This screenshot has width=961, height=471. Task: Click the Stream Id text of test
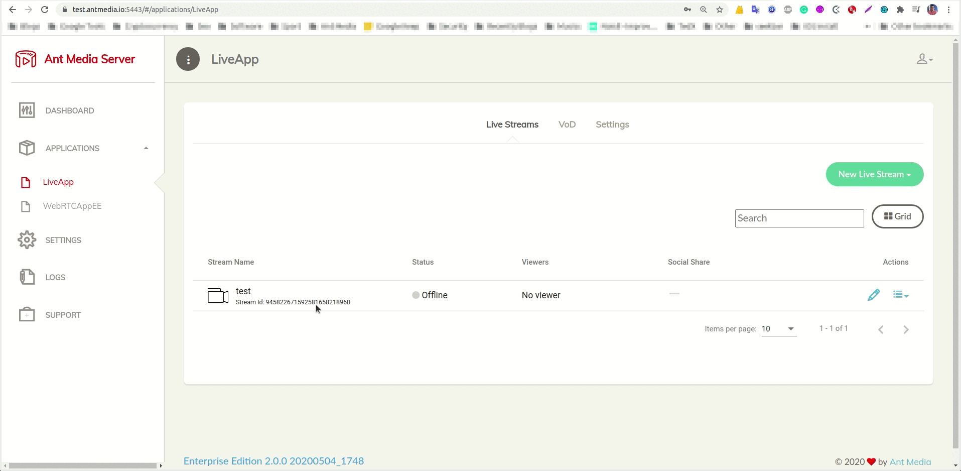293,302
